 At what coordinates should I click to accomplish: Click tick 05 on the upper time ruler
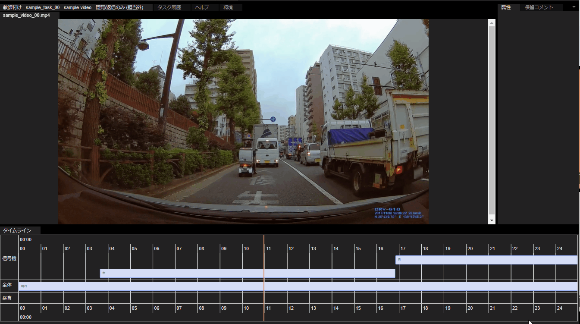coord(134,249)
